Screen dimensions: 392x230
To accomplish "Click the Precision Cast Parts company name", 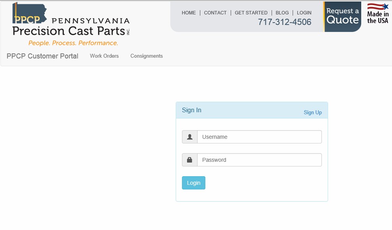I will coord(69,31).
